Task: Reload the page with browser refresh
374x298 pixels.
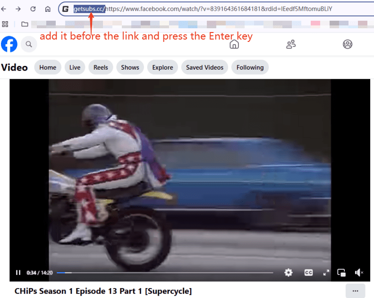Action: tap(33, 9)
